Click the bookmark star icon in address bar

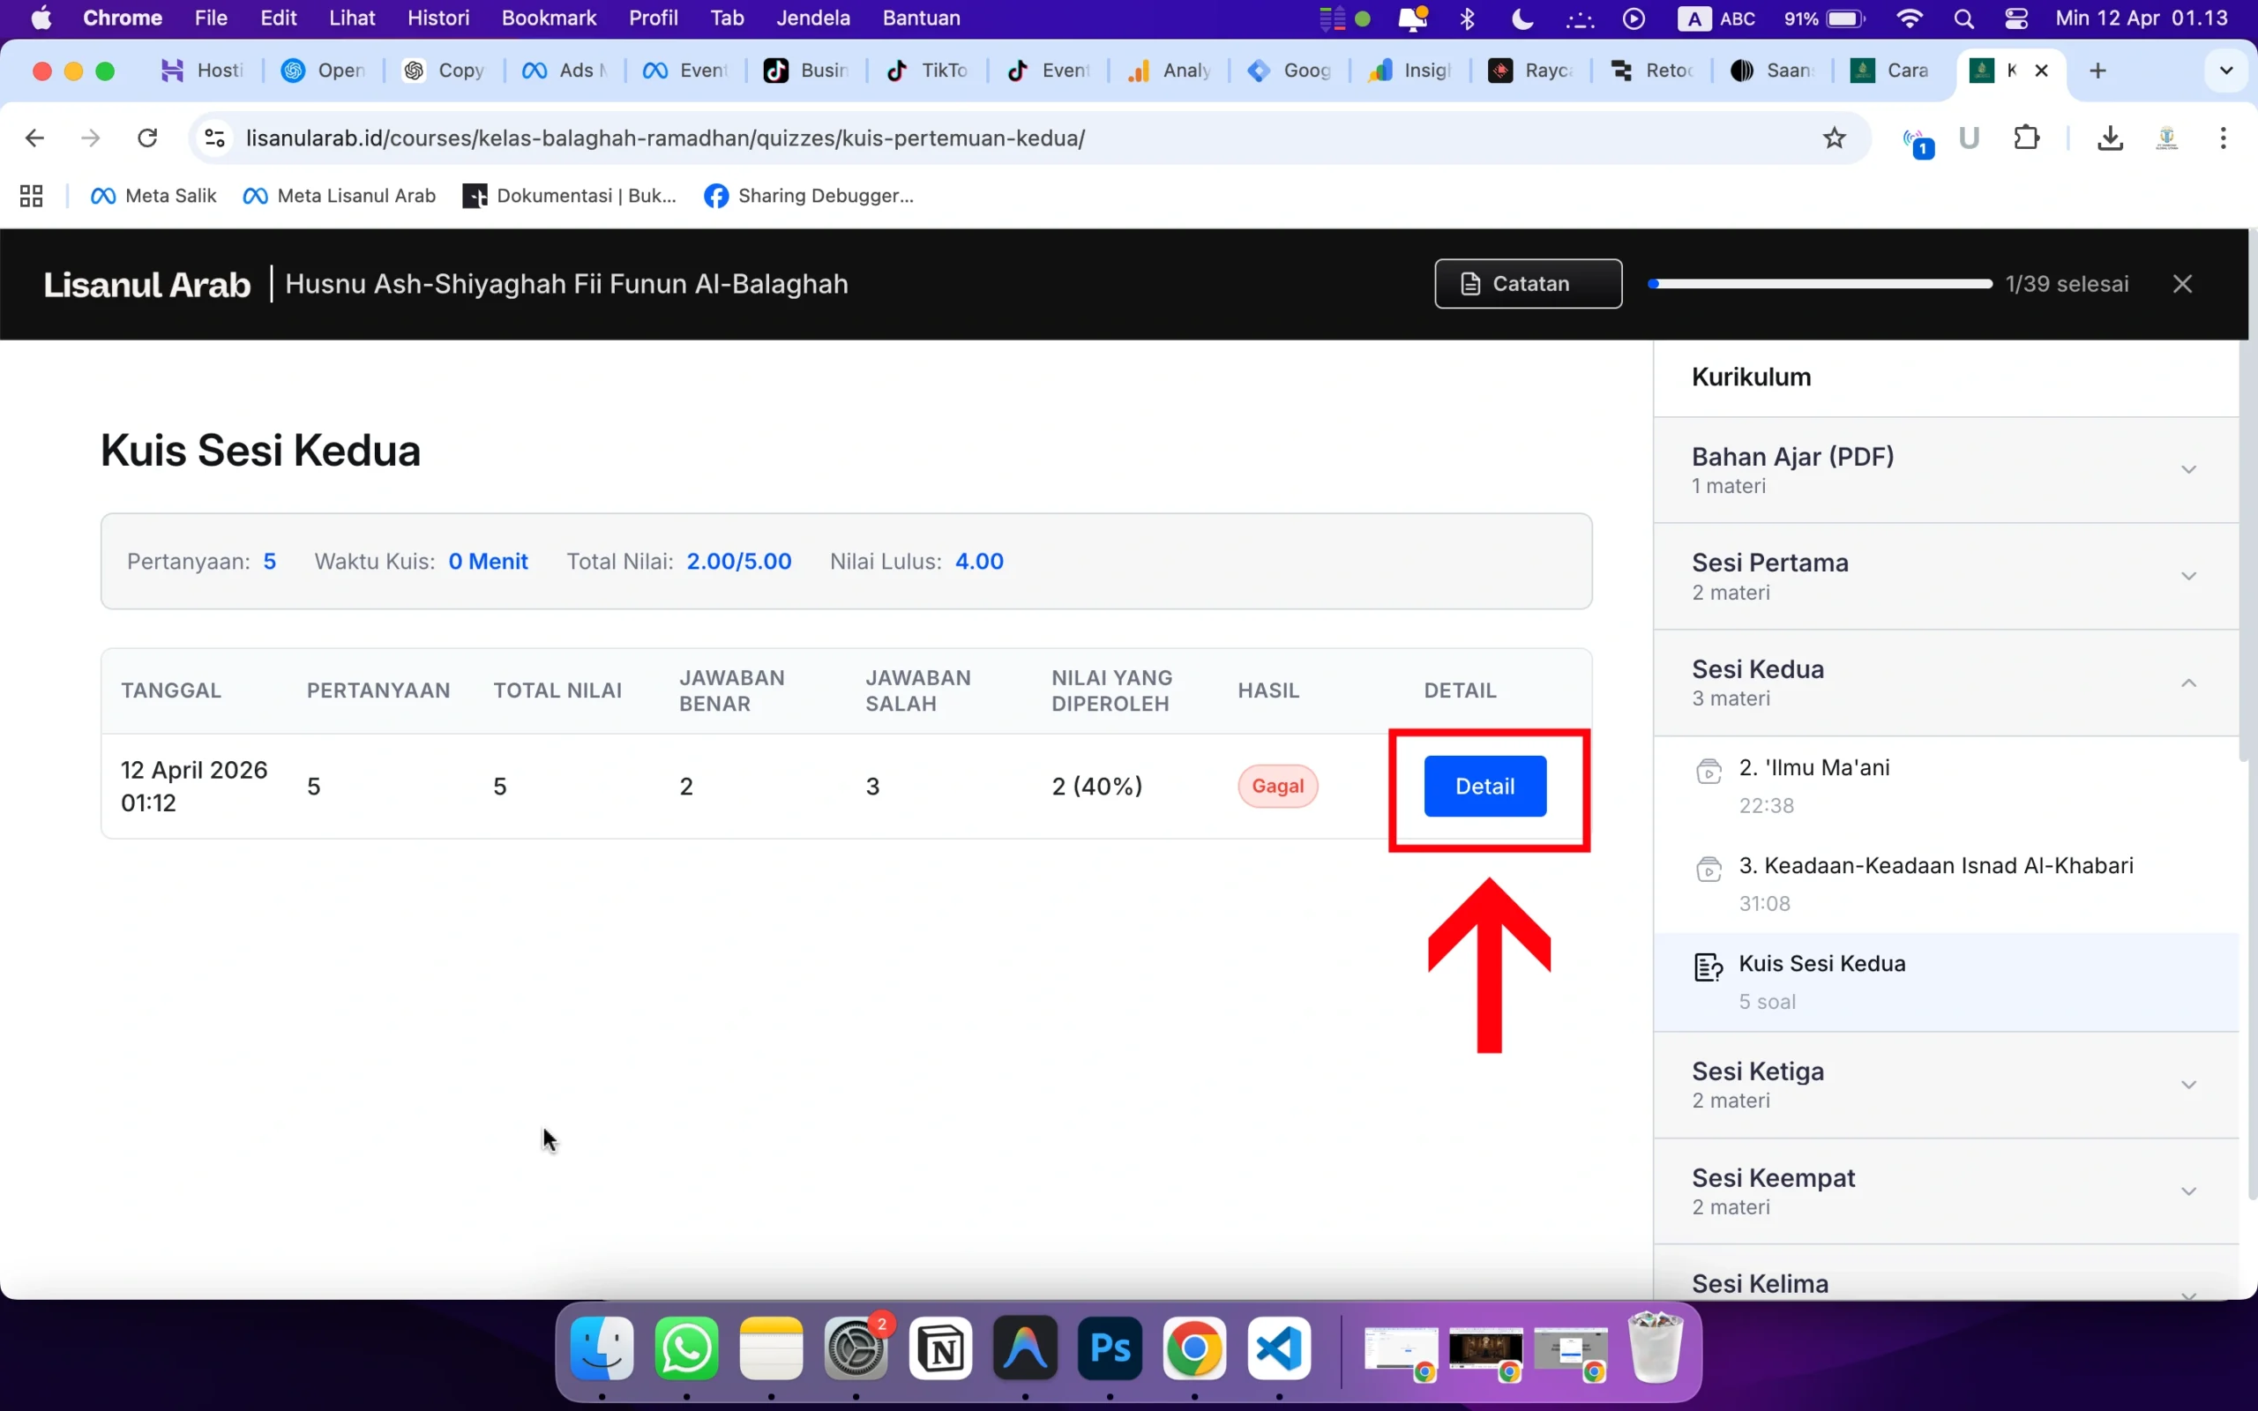[1834, 138]
